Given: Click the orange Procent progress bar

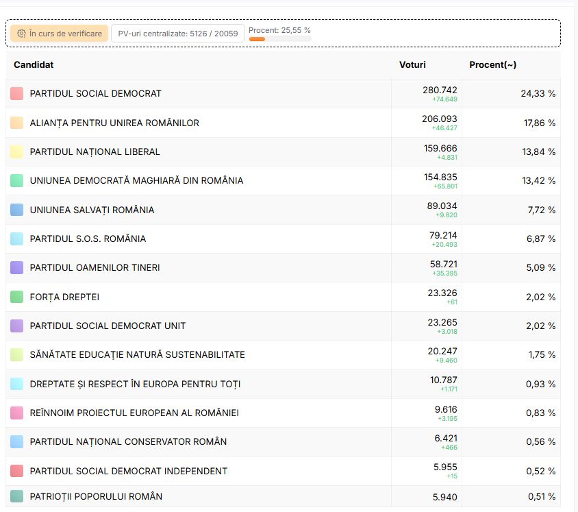Looking at the screenshot, I should click(x=257, y=40).
